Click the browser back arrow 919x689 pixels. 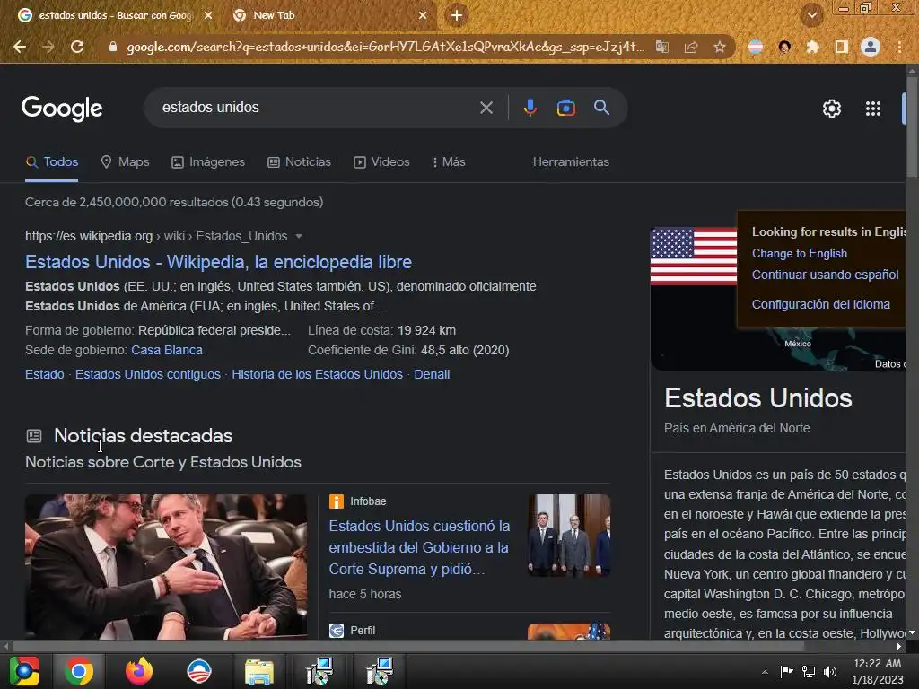[x=20, y=47]
